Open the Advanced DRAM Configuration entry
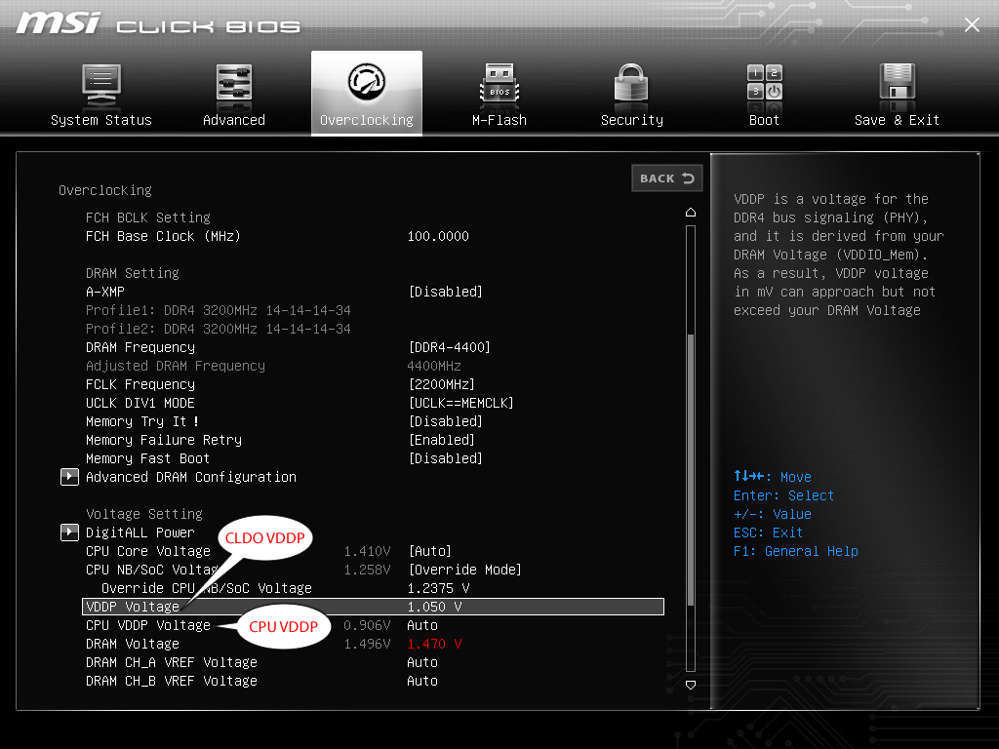 click(191, 477)
